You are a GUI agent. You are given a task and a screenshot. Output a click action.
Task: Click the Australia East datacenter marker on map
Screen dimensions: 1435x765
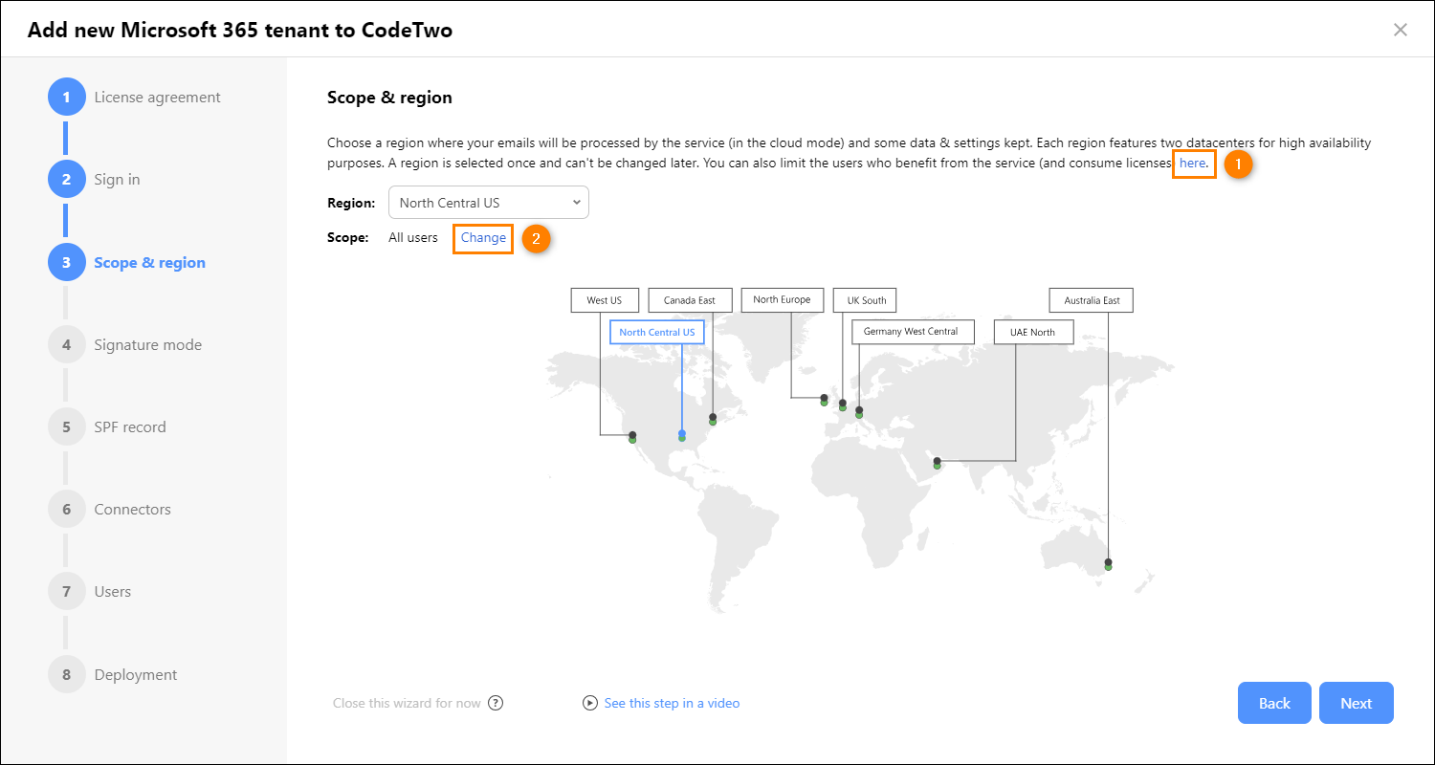click(1108, 564)
